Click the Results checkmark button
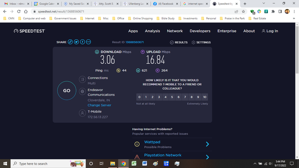Screen dimensions: 299x168 pyautogui.click(x=179, y=42)
